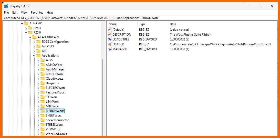Viewport: 280px width, 138px height.
Task: Expand the ANNOWorx key
Action: coord(38,65)
